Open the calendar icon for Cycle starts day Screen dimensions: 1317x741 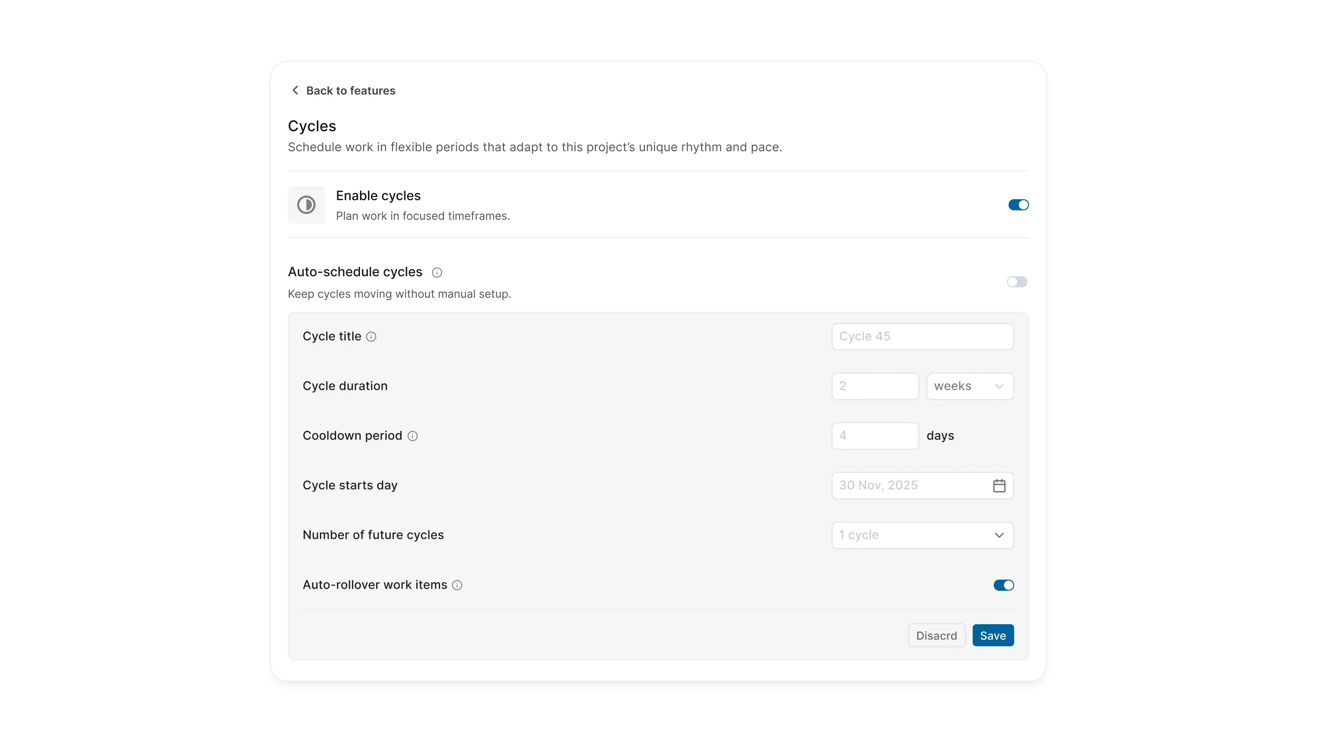999,485
